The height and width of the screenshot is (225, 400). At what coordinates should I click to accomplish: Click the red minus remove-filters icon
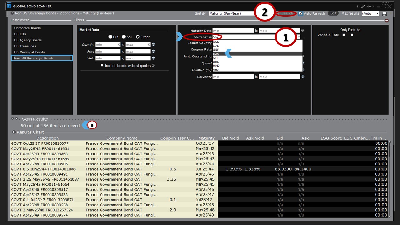coord(387,21)
